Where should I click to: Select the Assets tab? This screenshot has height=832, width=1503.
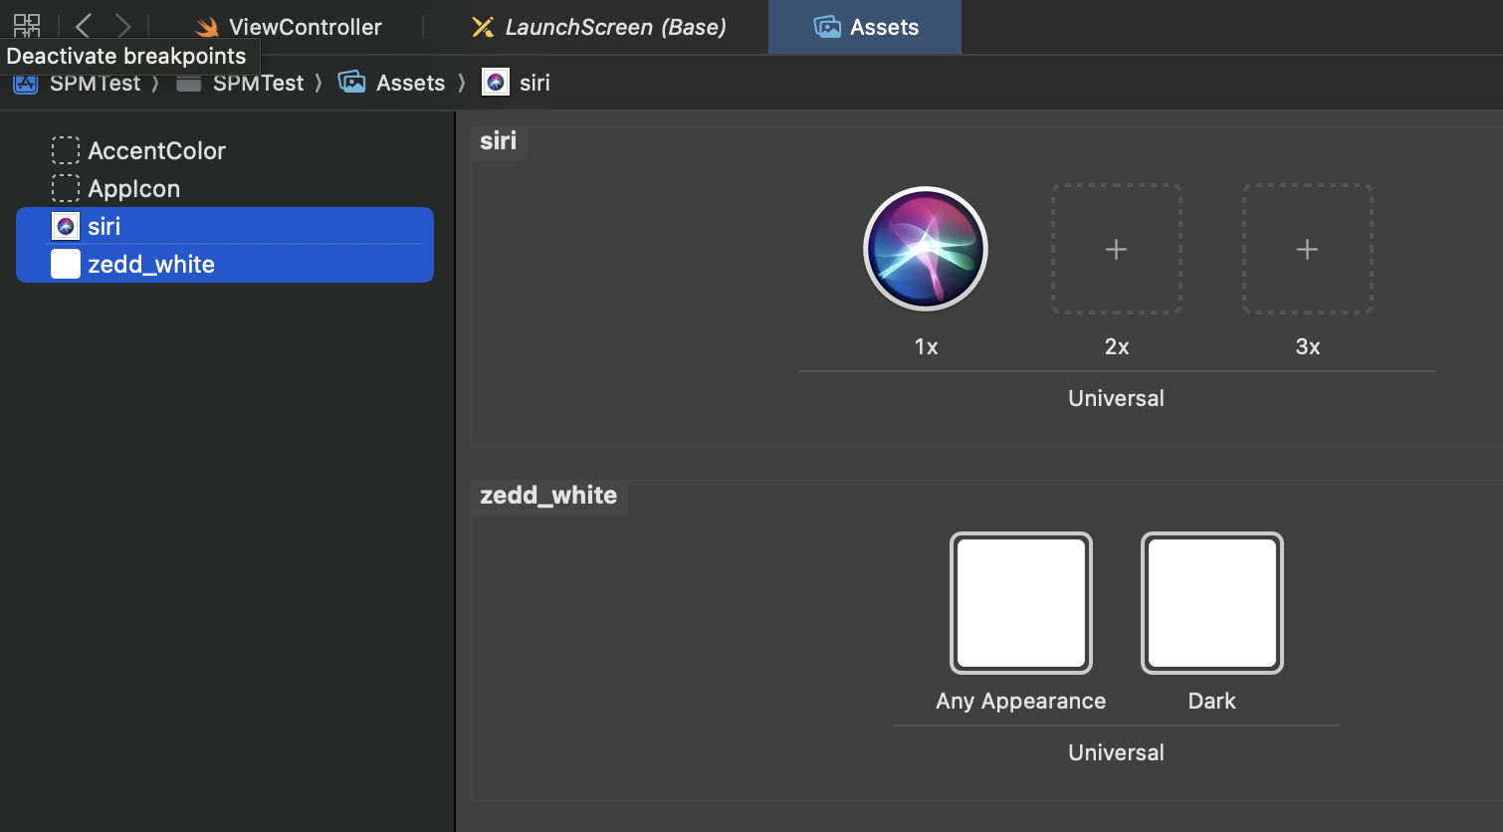(865, 27)
